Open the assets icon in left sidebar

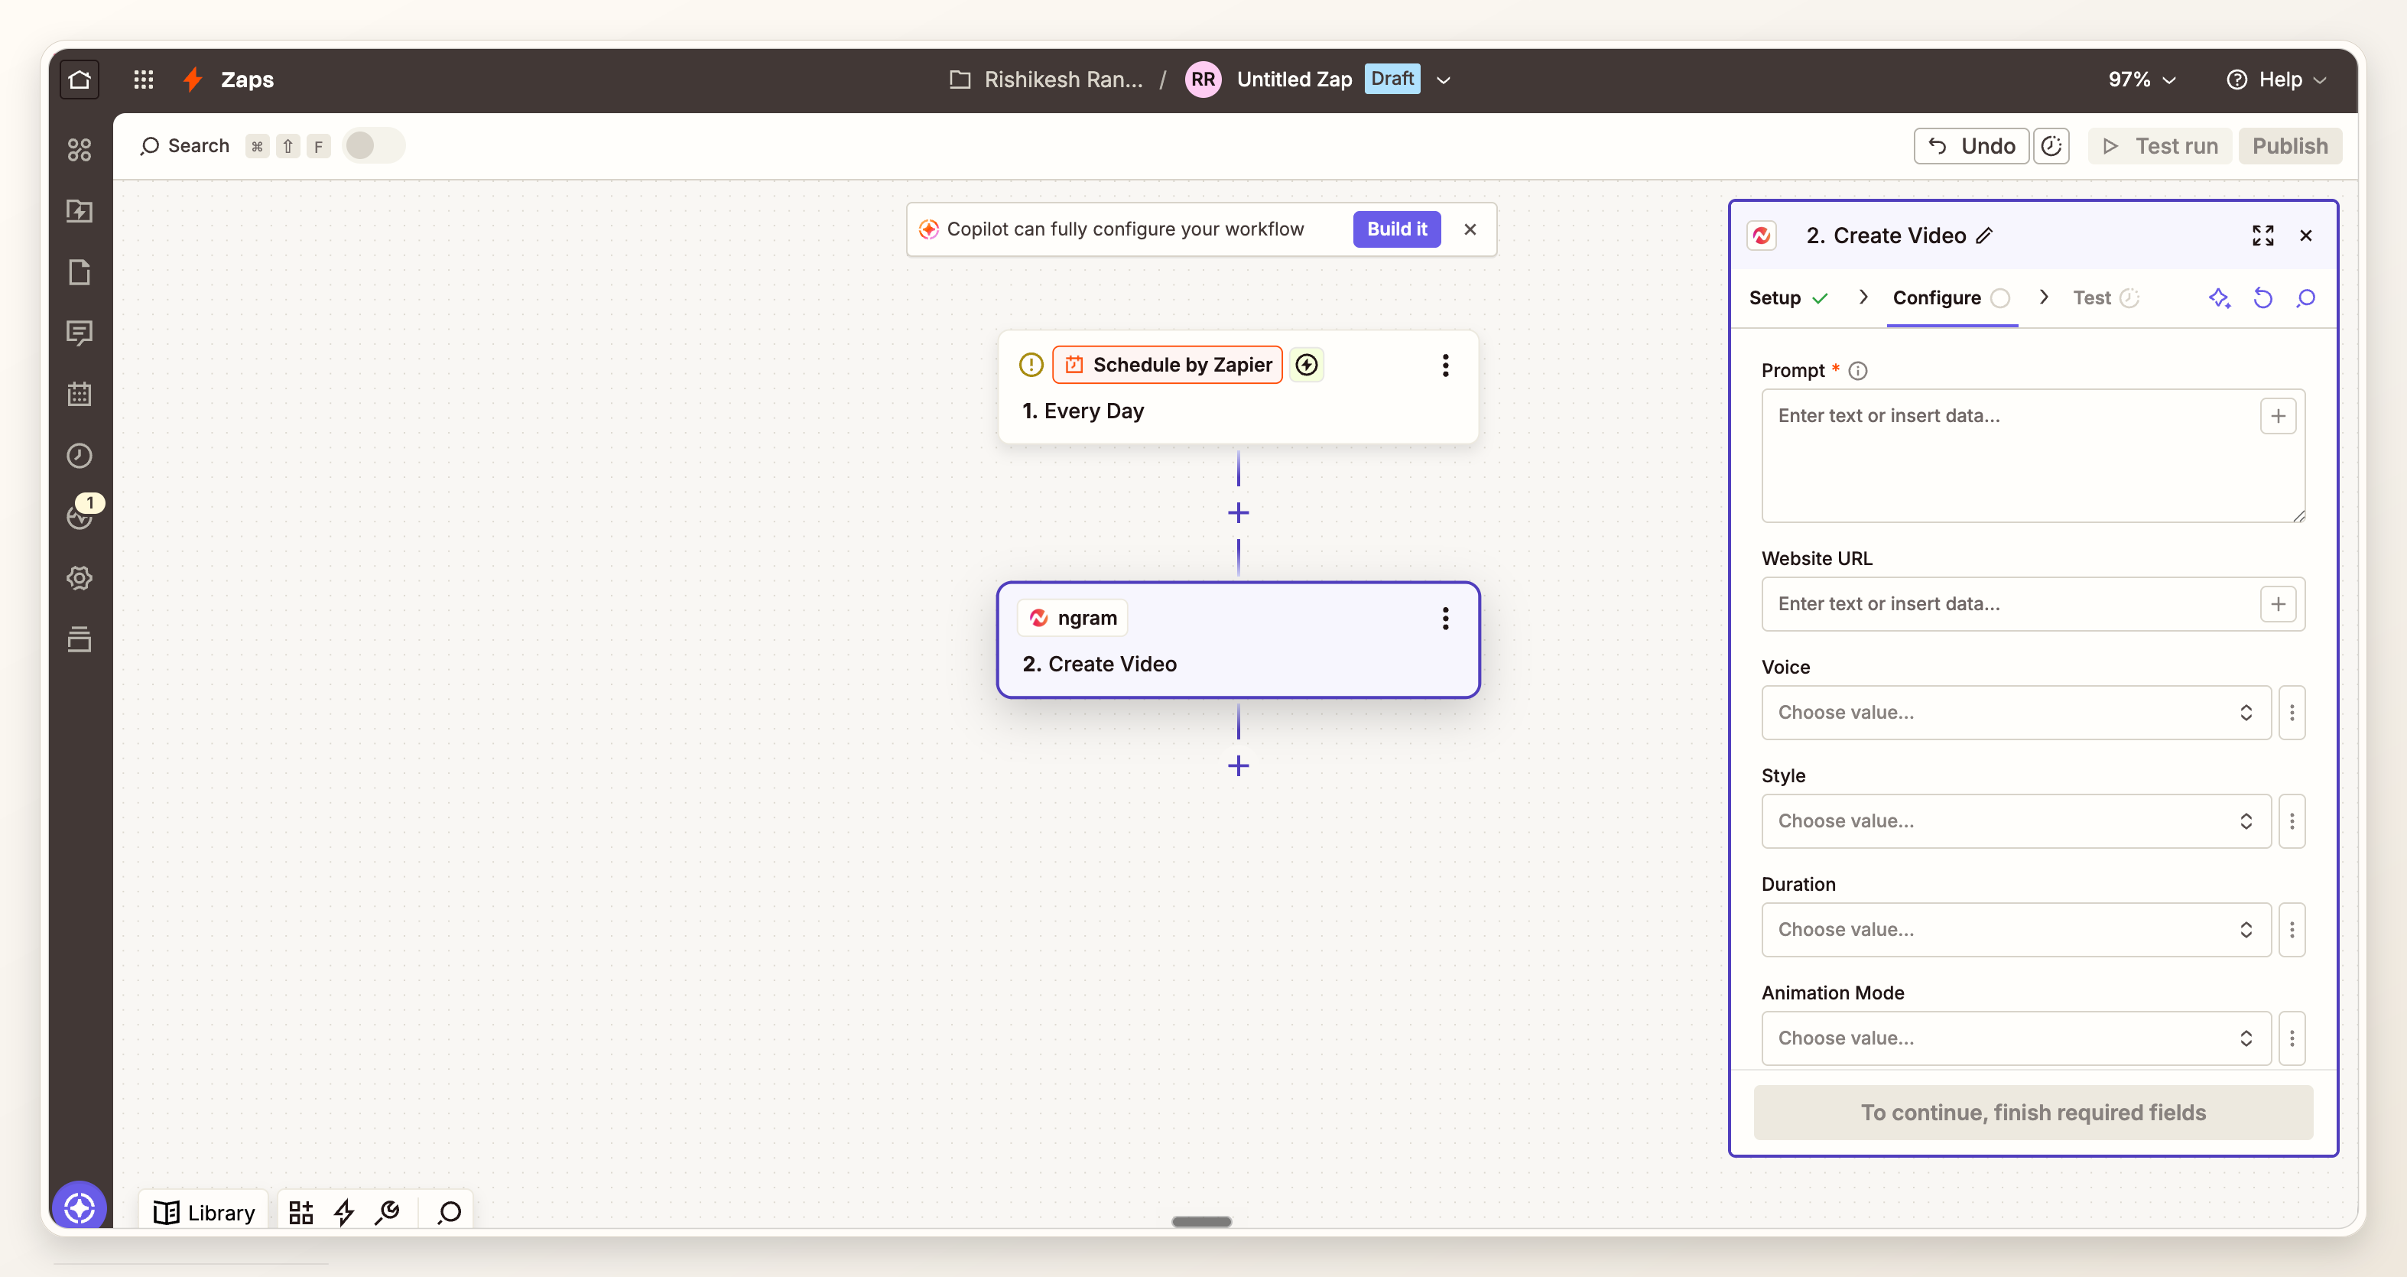[x=80, y=149]
